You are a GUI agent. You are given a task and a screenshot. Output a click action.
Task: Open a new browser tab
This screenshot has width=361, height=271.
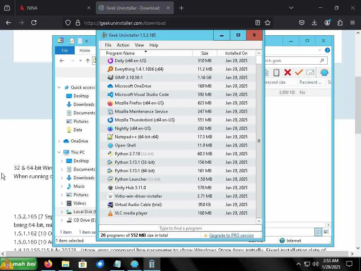(182, 8)
